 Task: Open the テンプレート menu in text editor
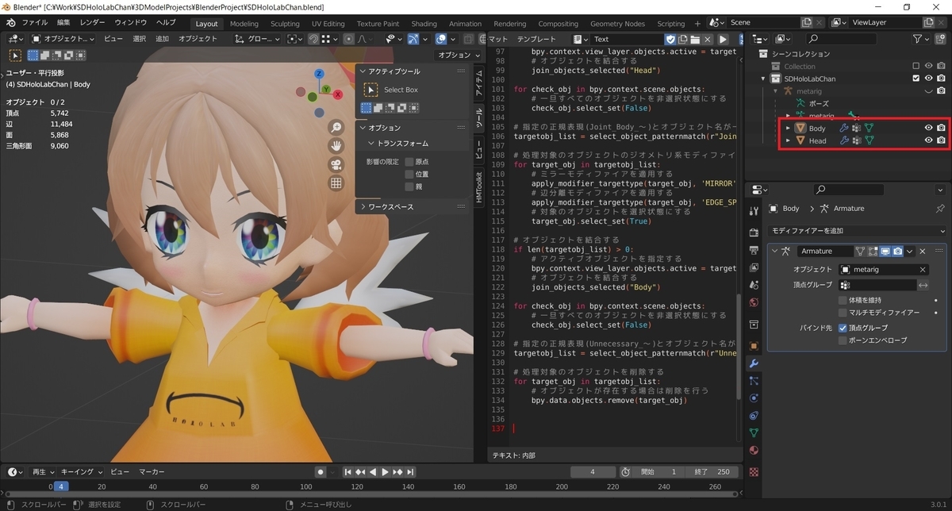(537, 39)
